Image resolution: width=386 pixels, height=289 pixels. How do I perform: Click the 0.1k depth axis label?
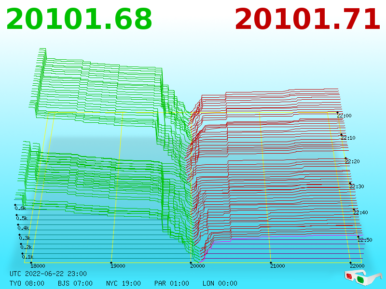click(28, 257)
